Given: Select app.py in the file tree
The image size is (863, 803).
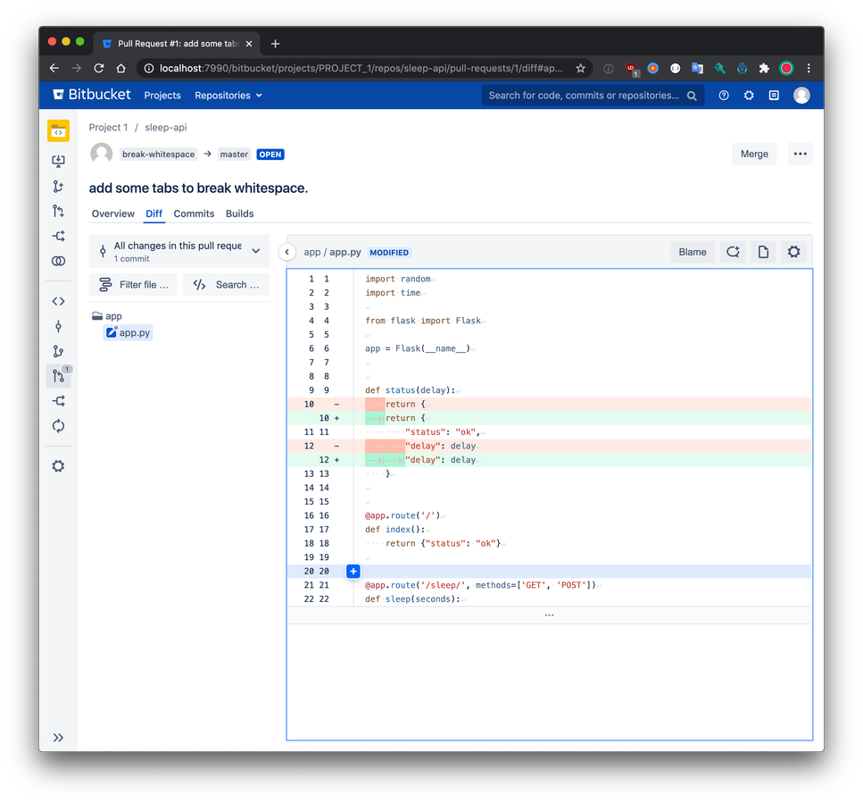Looking at the screenshot, I should click(x=128, y=332).
